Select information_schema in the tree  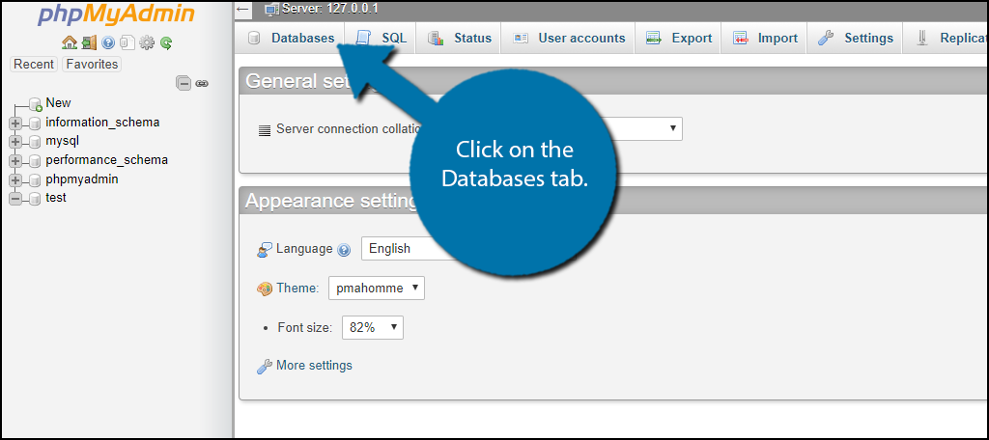tap(102, 123)
